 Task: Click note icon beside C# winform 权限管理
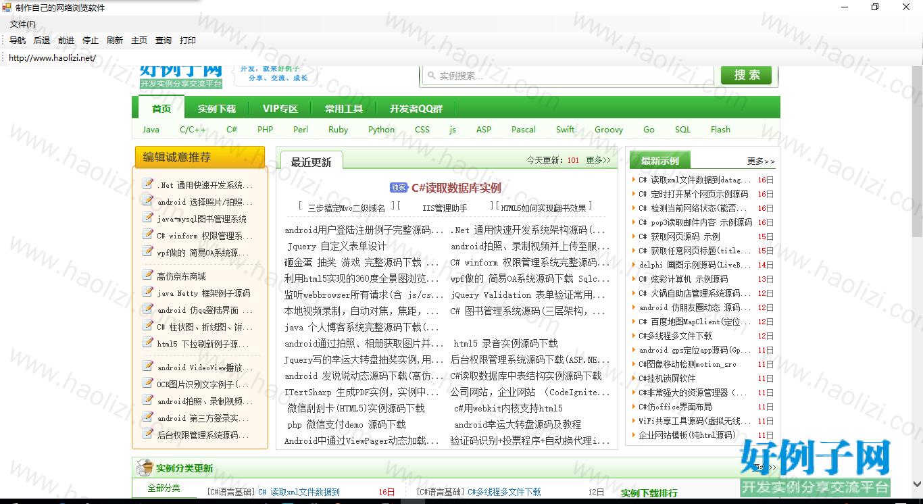148,234
